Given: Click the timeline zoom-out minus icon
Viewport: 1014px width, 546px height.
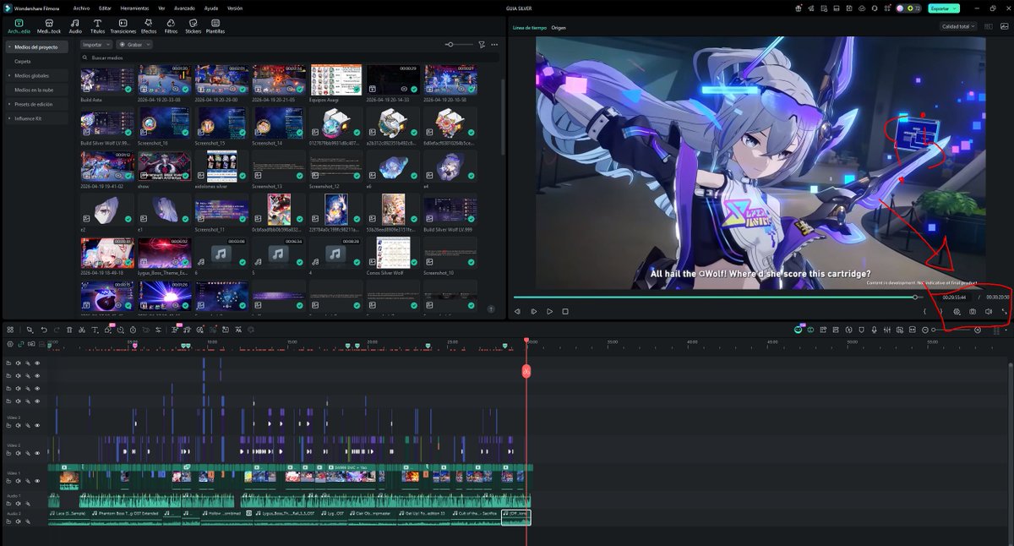Looking at the screenshot, I should pyautogui.click(x=925, y=330).
